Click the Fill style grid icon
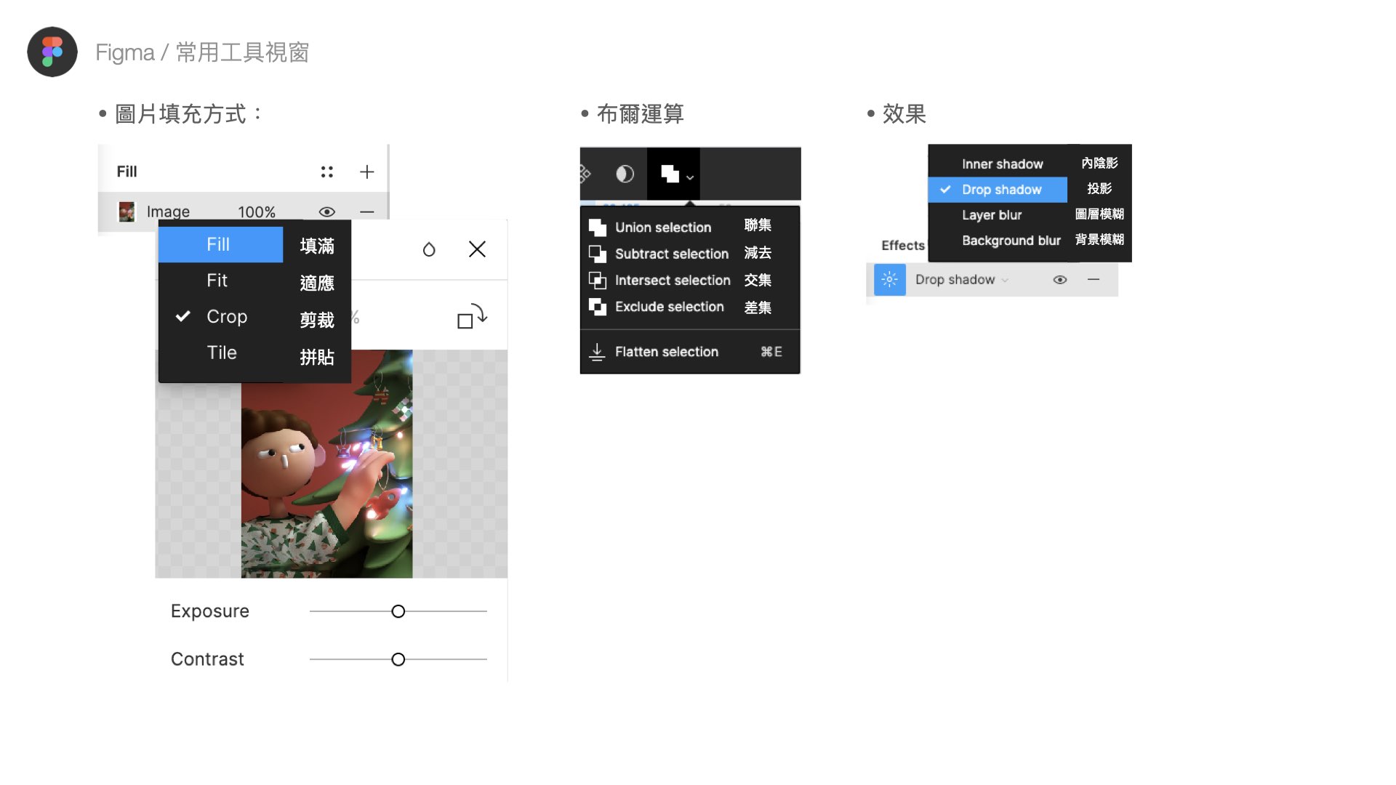 [327, 172]
